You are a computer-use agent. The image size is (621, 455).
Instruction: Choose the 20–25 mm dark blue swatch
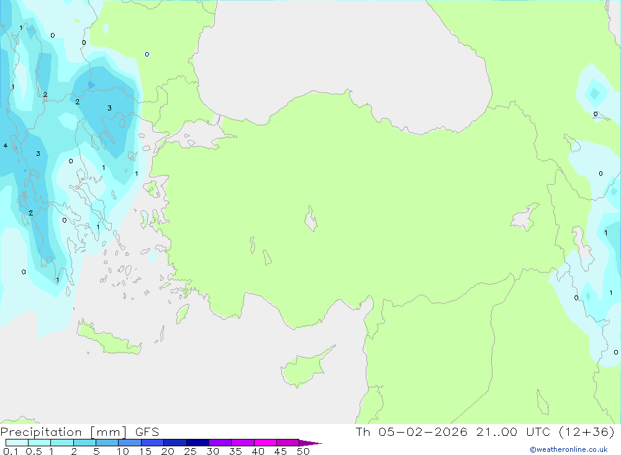click(175, 443)
